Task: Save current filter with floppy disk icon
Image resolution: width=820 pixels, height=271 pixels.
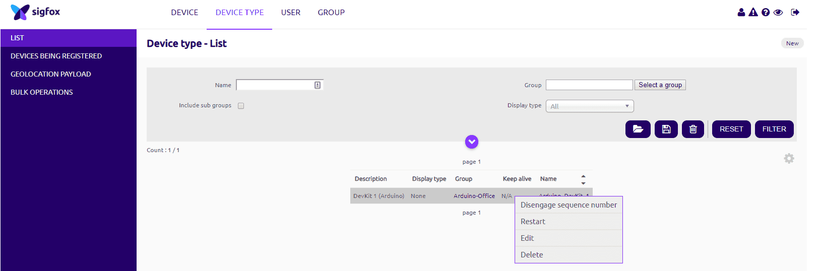Action: 666,129
